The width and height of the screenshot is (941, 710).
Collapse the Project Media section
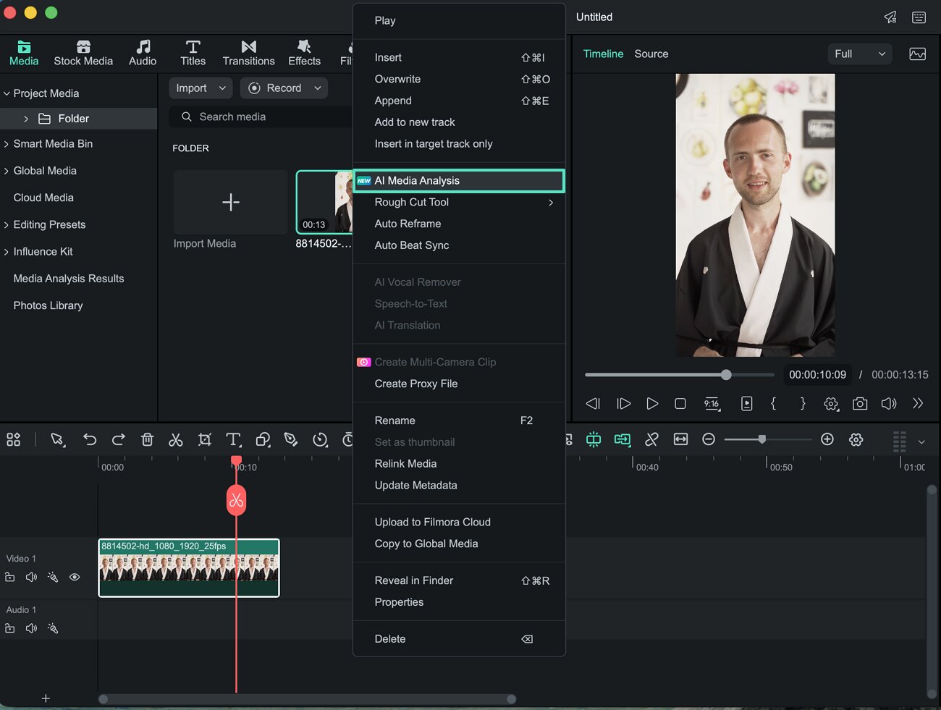pos(7,93)
